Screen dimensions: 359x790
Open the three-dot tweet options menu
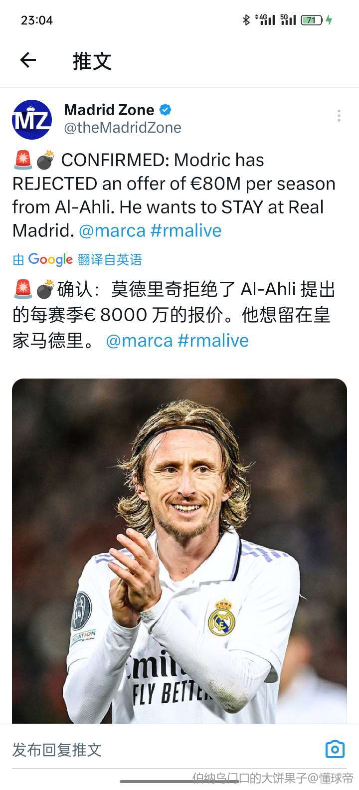tap(339, 116)
